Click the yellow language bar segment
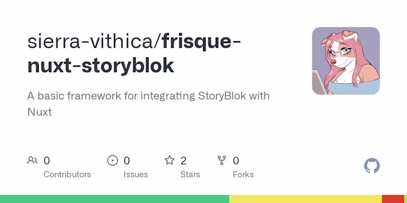The image size is (407, 203). tap(305, 199)
